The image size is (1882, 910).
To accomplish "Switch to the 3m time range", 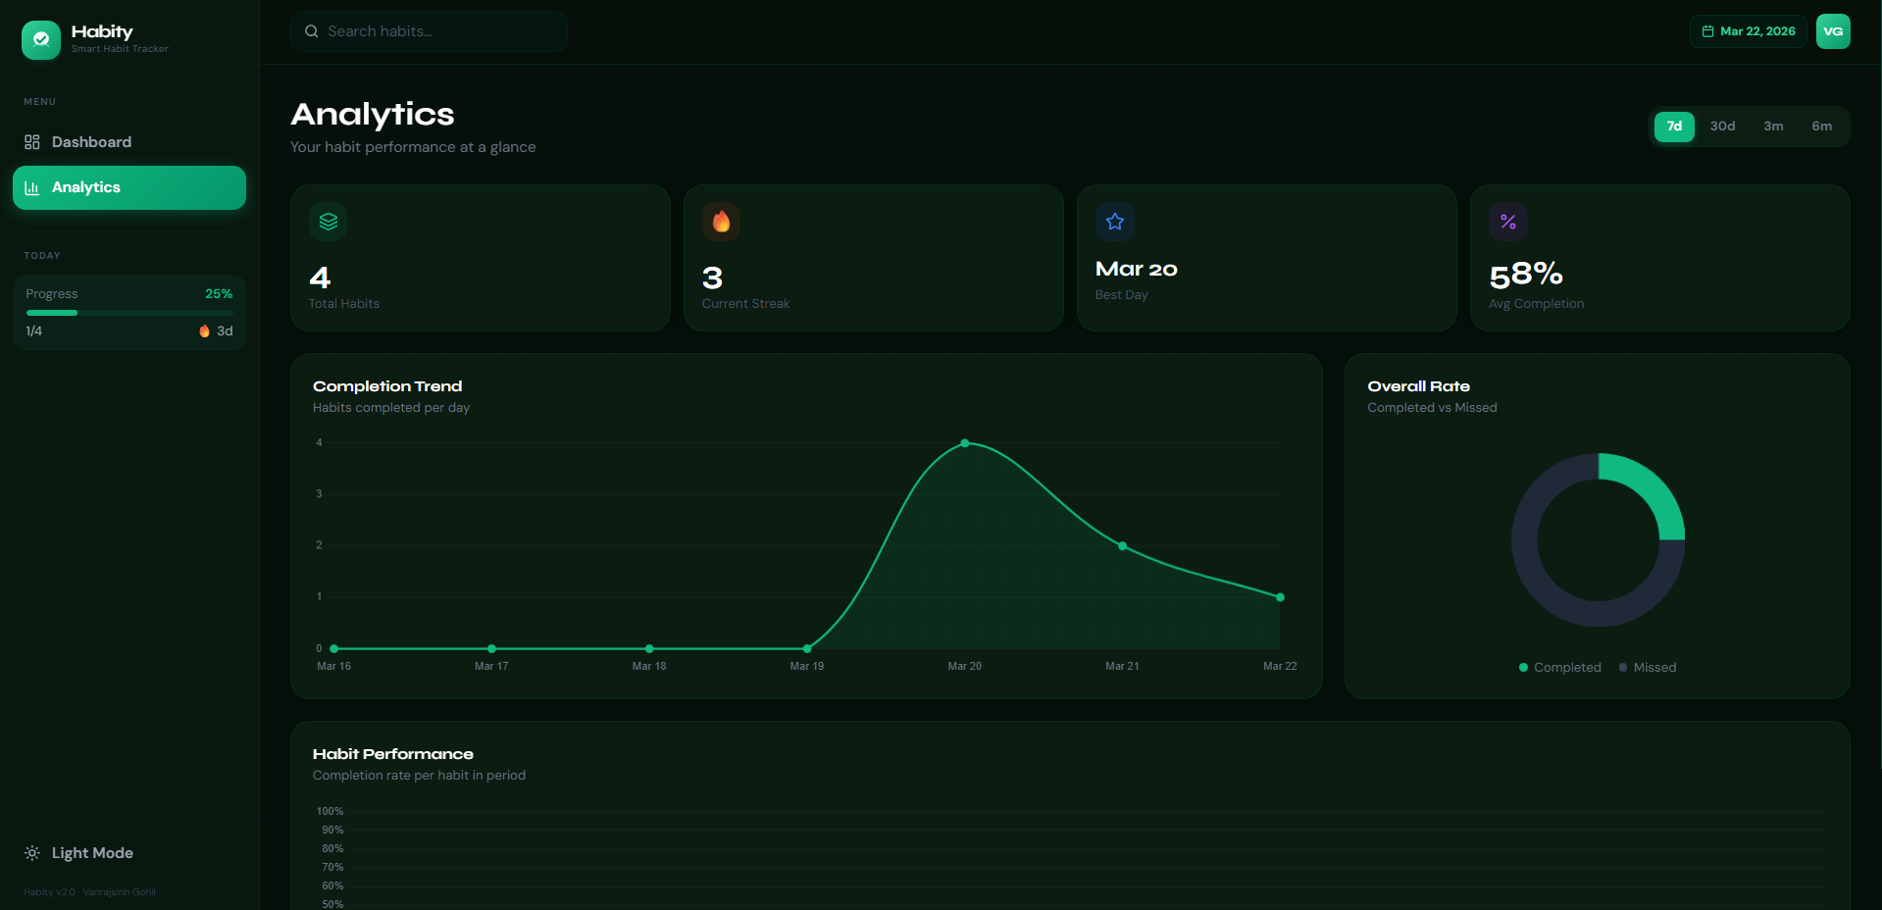I will coord(1773,126).
